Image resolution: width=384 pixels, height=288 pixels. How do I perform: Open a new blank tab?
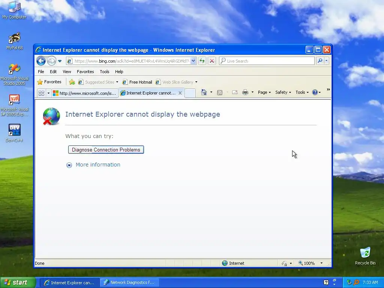pyautogui.click(x=190, y=93)
